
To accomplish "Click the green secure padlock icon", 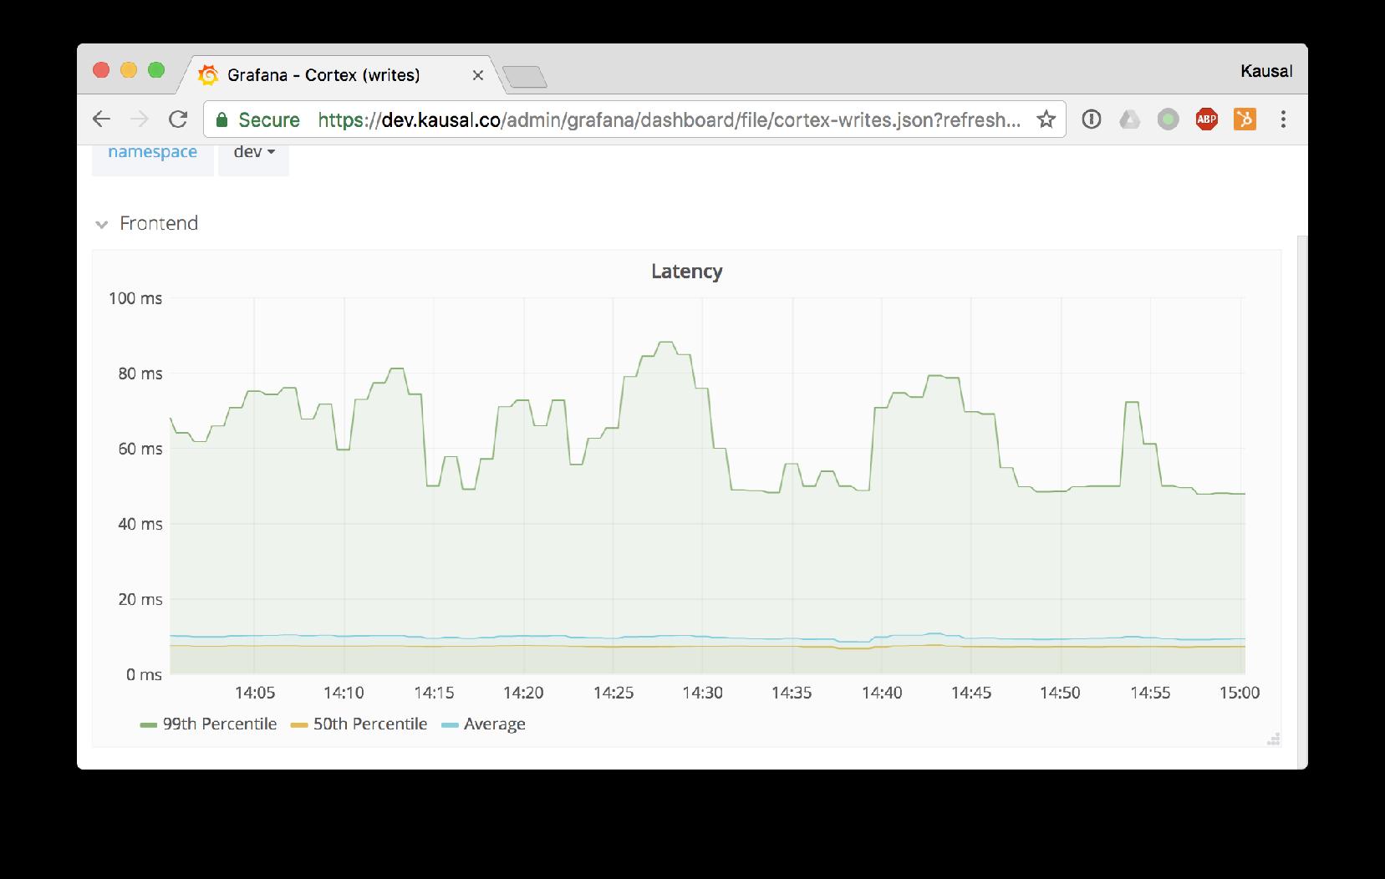I will (221, 119).
